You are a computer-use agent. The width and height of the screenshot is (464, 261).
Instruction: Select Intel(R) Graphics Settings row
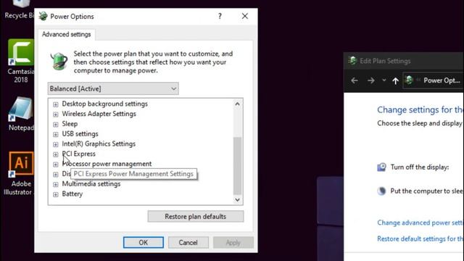[x=99, y=144]
